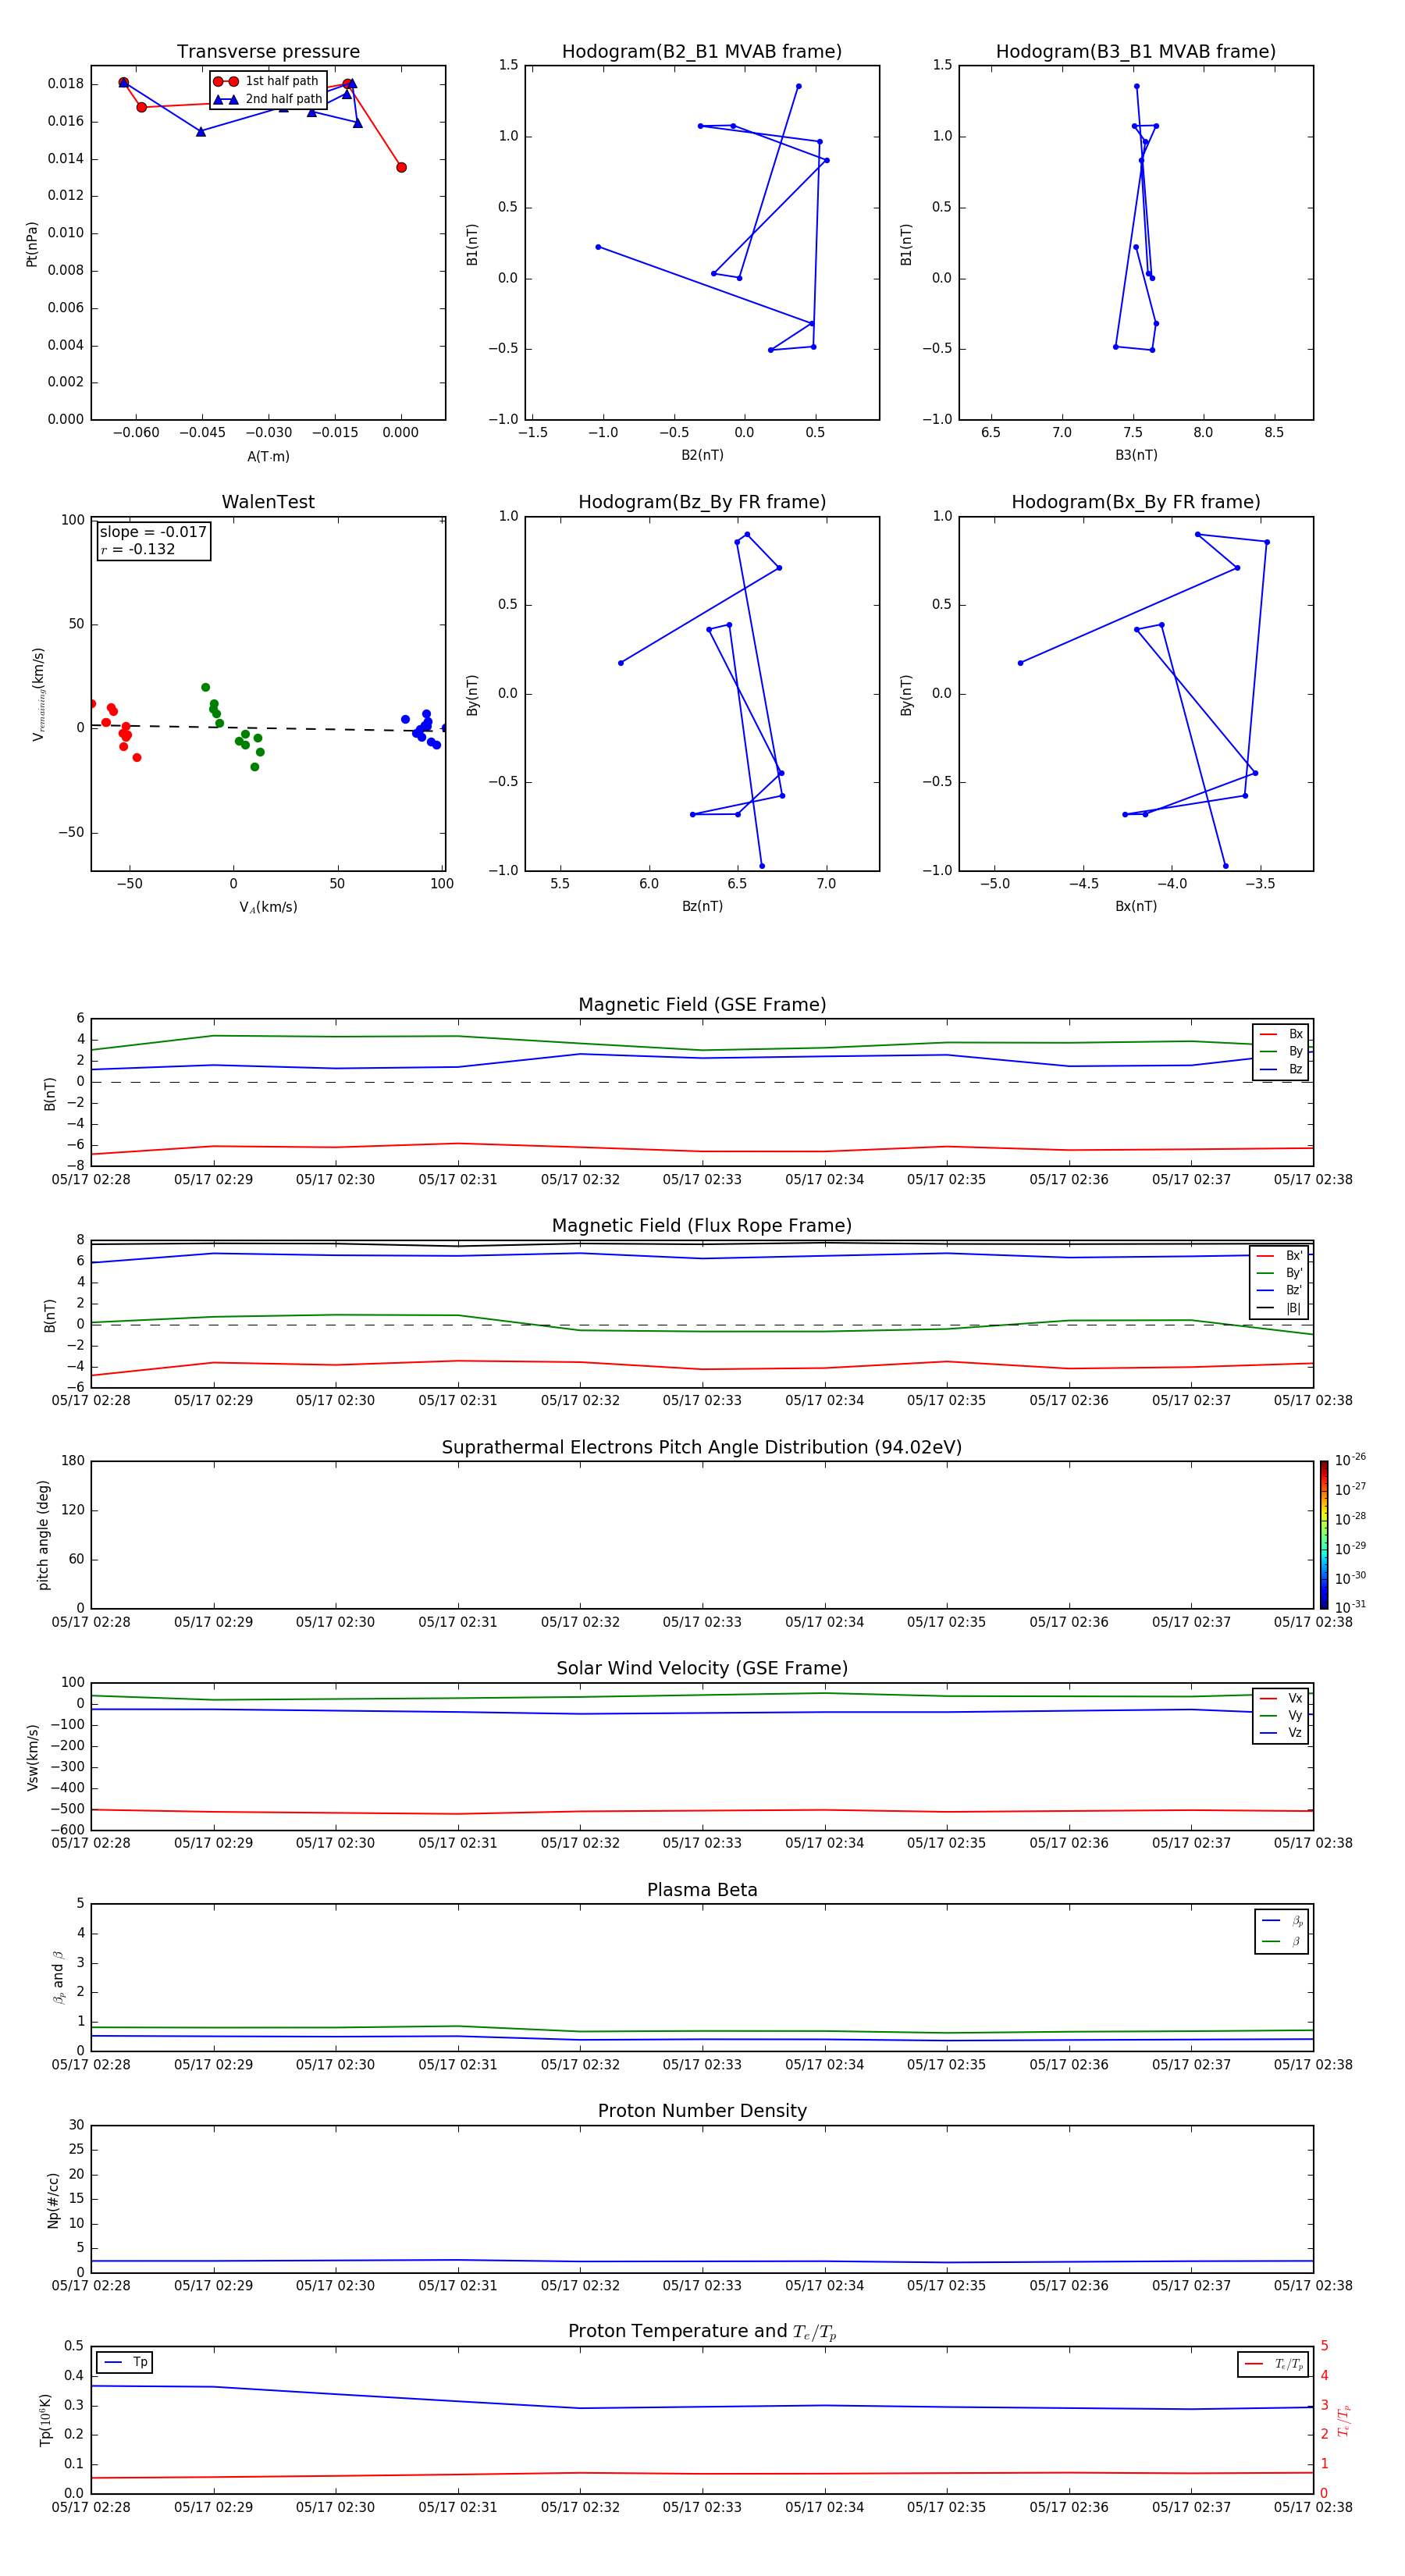1405x2576 pixels.
Task: Select the "r = -0.132" annotation text
Action: (138, 549)
